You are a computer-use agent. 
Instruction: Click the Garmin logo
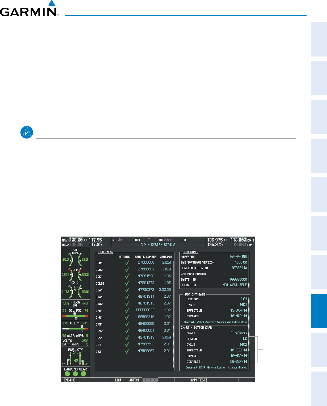click(x=29, y=9)
